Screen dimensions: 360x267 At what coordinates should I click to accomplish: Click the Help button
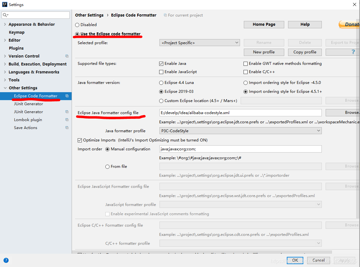tap(305, 24)
